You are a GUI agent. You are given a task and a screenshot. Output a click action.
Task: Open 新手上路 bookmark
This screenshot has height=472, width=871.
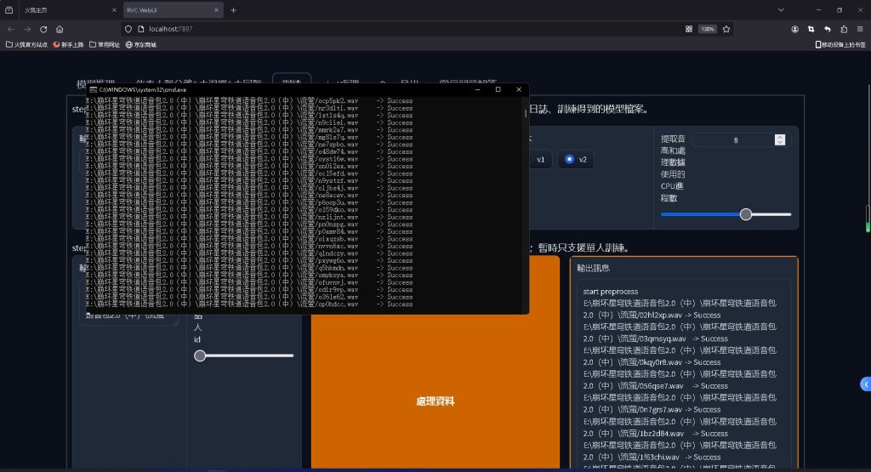[x=68, y=44]
